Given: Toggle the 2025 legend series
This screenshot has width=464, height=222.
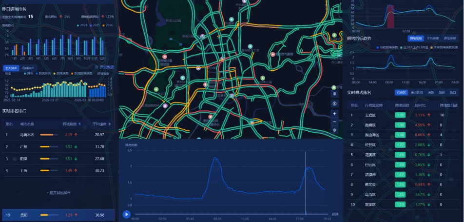Looking at the screenshot, I should (94, 25).
